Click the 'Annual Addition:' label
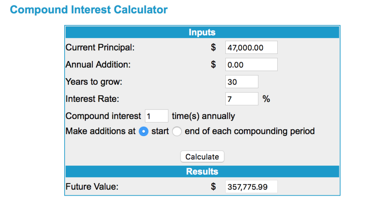The width and height of the screenshot is (391, 214). 98,65
